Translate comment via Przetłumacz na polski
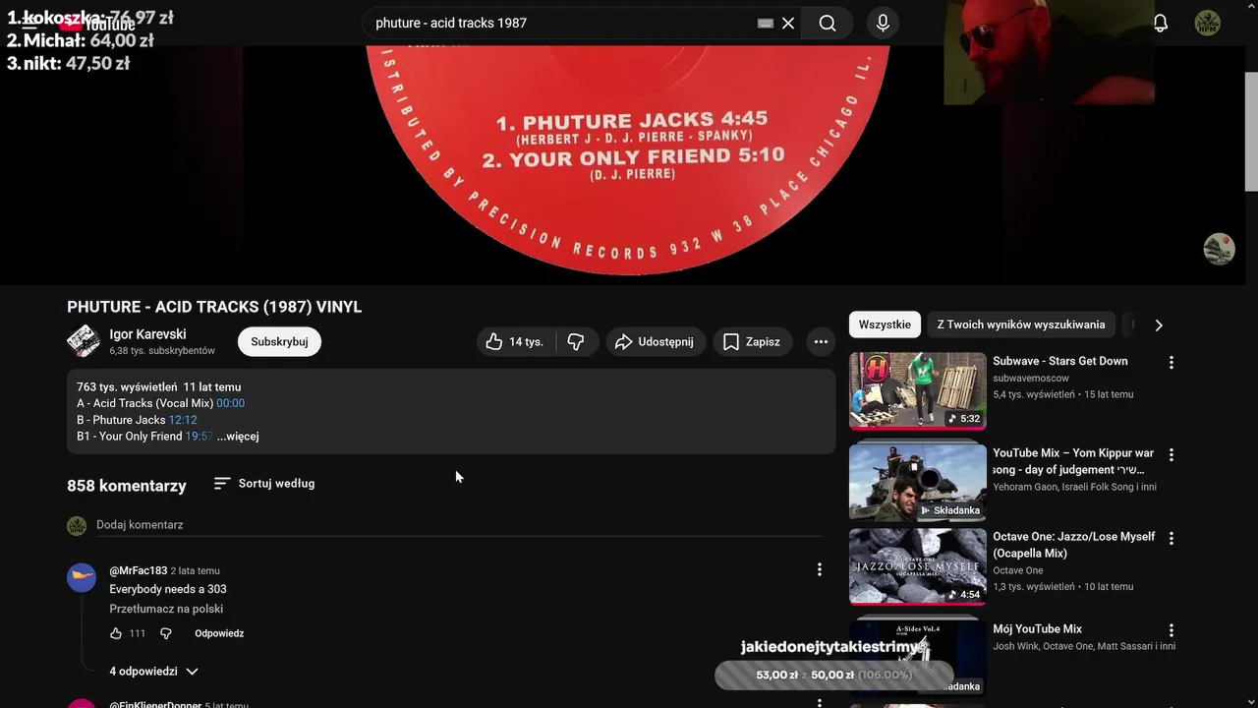 click(x=166, y=609)
